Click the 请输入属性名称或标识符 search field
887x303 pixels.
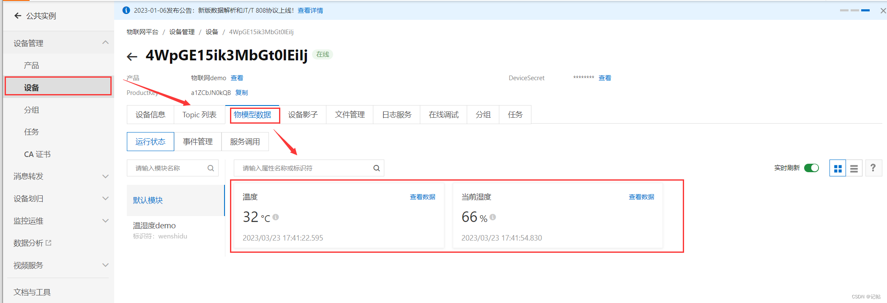309,168
